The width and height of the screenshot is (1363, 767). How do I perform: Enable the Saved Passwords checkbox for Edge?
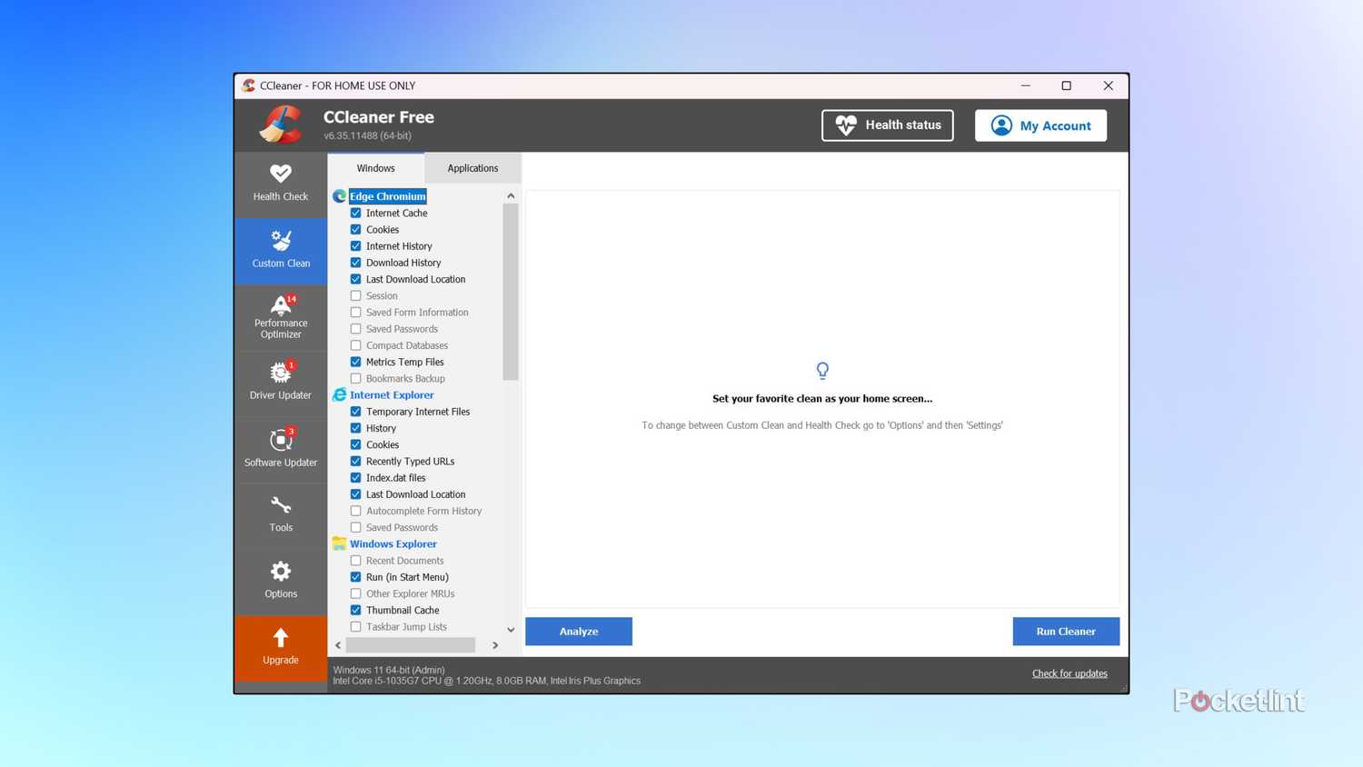click(x=356, y=329)
